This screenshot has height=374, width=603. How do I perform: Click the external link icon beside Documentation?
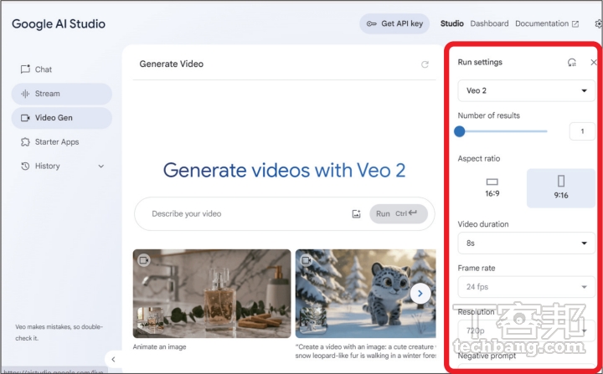575,24
